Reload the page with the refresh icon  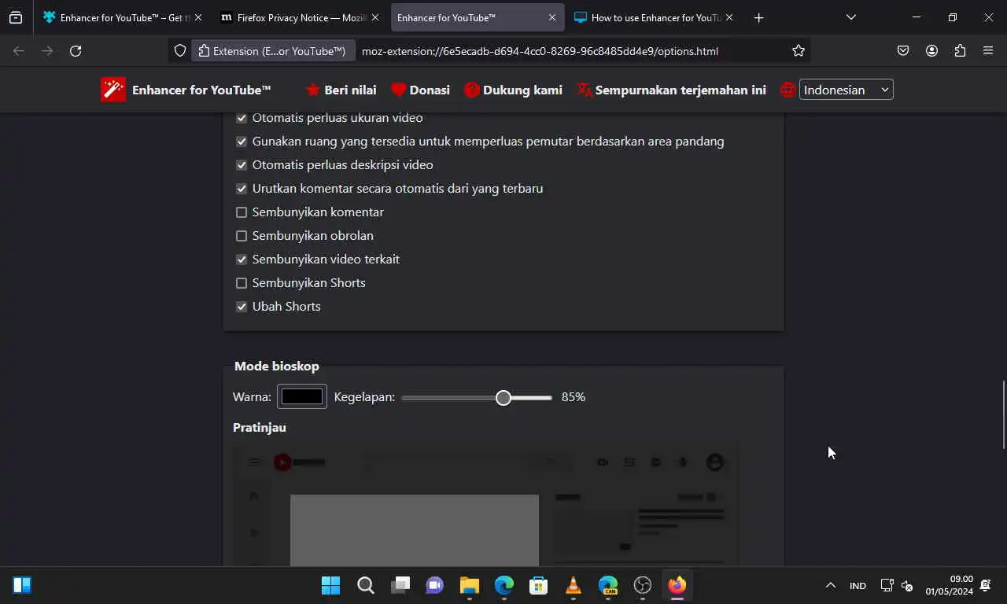76,51
